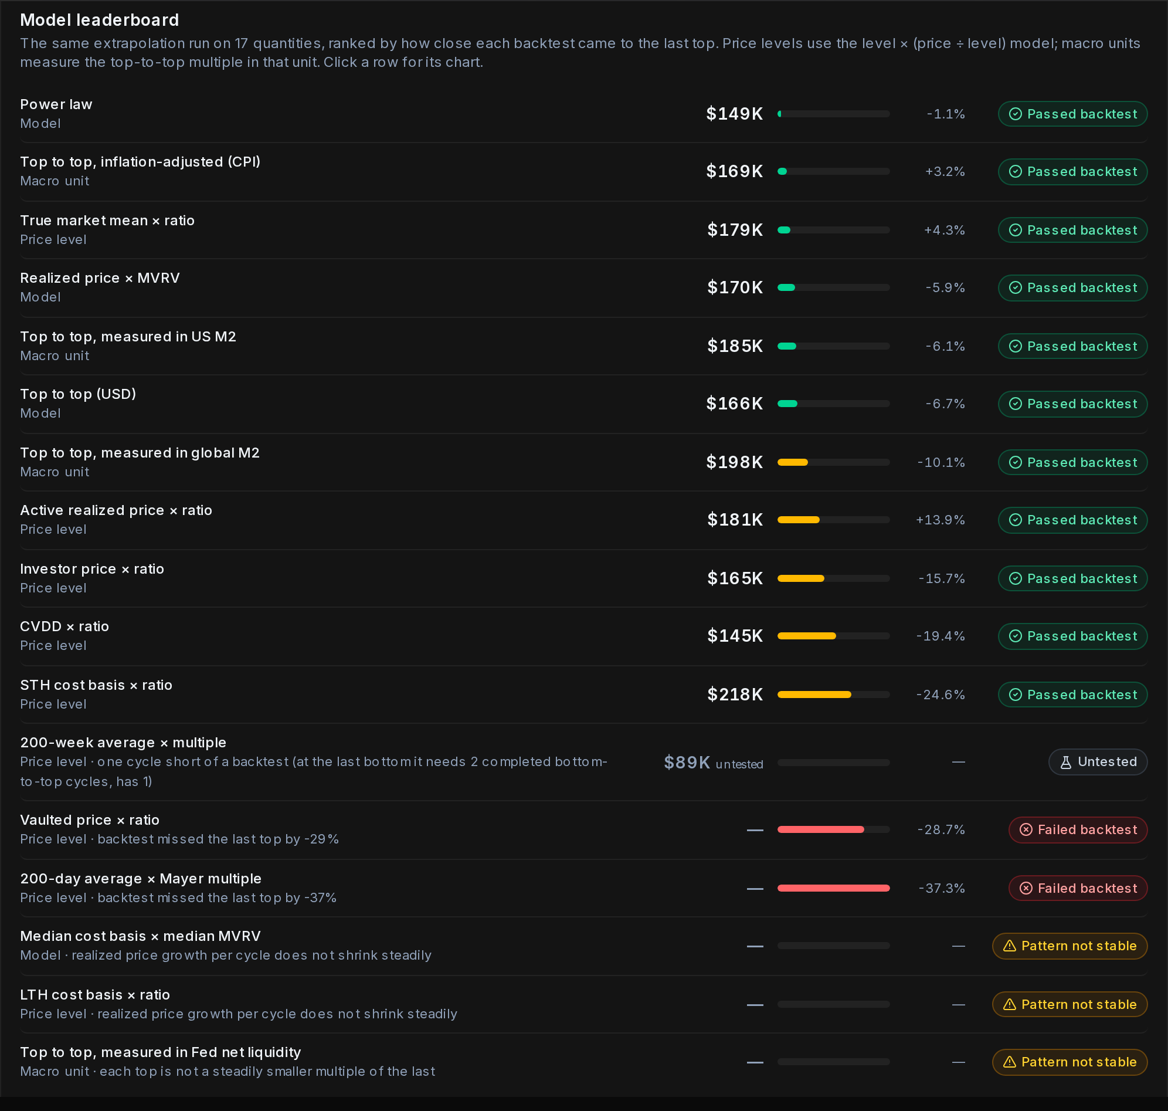Click the +13.9% Active realized price error
Viewport: 1168px width, 1111px height.
(x=940, y=520)
